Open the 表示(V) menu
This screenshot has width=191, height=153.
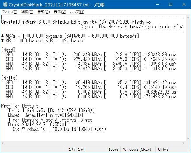60,12
